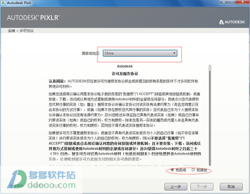Open the 安装帮助 link
The height and width of the screenshot is (194, 250).
[16, 186]
